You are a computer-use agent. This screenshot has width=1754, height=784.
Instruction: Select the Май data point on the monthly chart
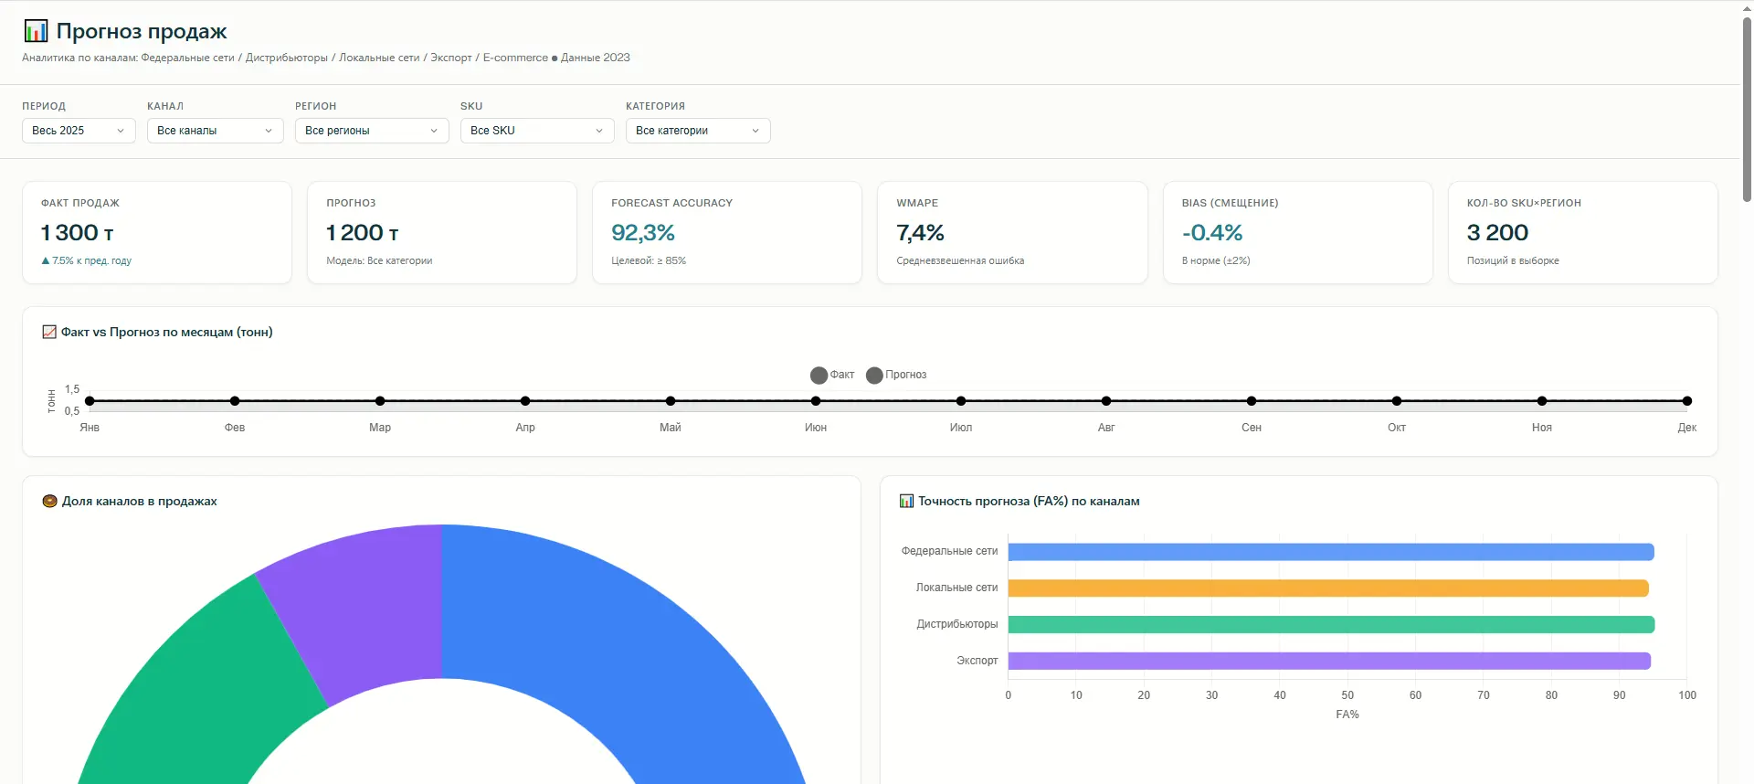(x=671, y=401)
